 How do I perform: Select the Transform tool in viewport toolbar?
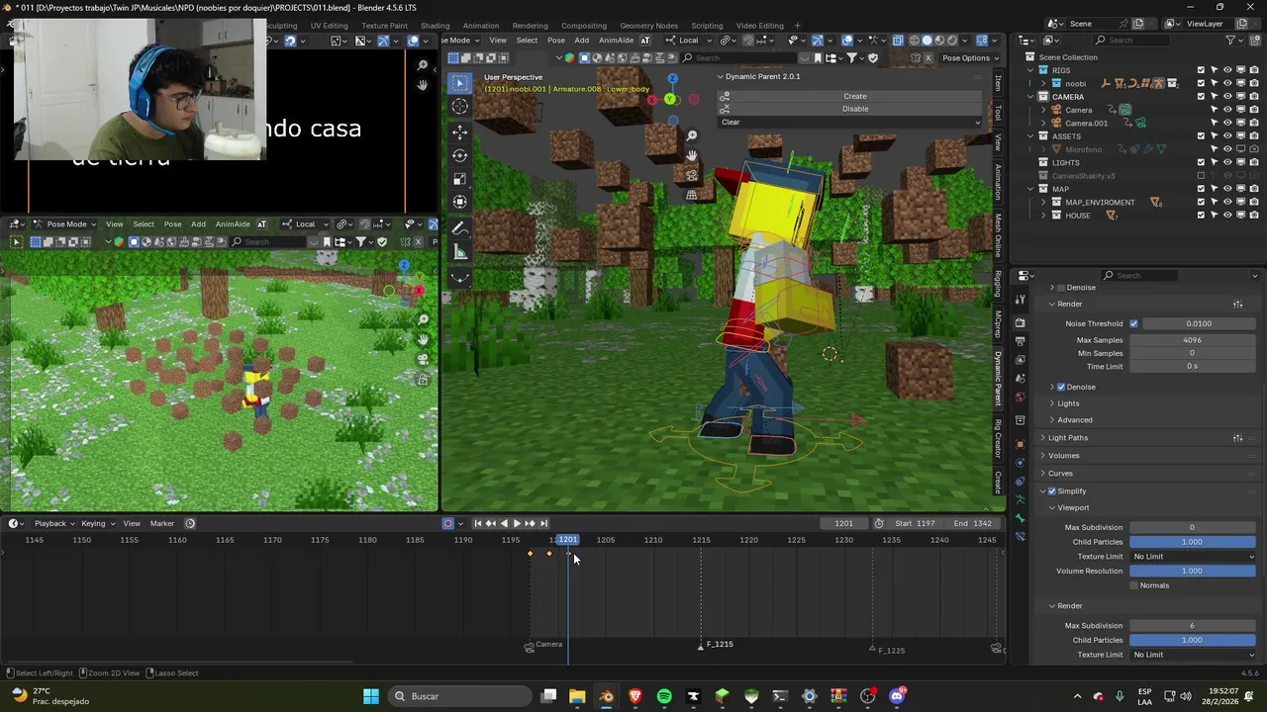(459, 203)
